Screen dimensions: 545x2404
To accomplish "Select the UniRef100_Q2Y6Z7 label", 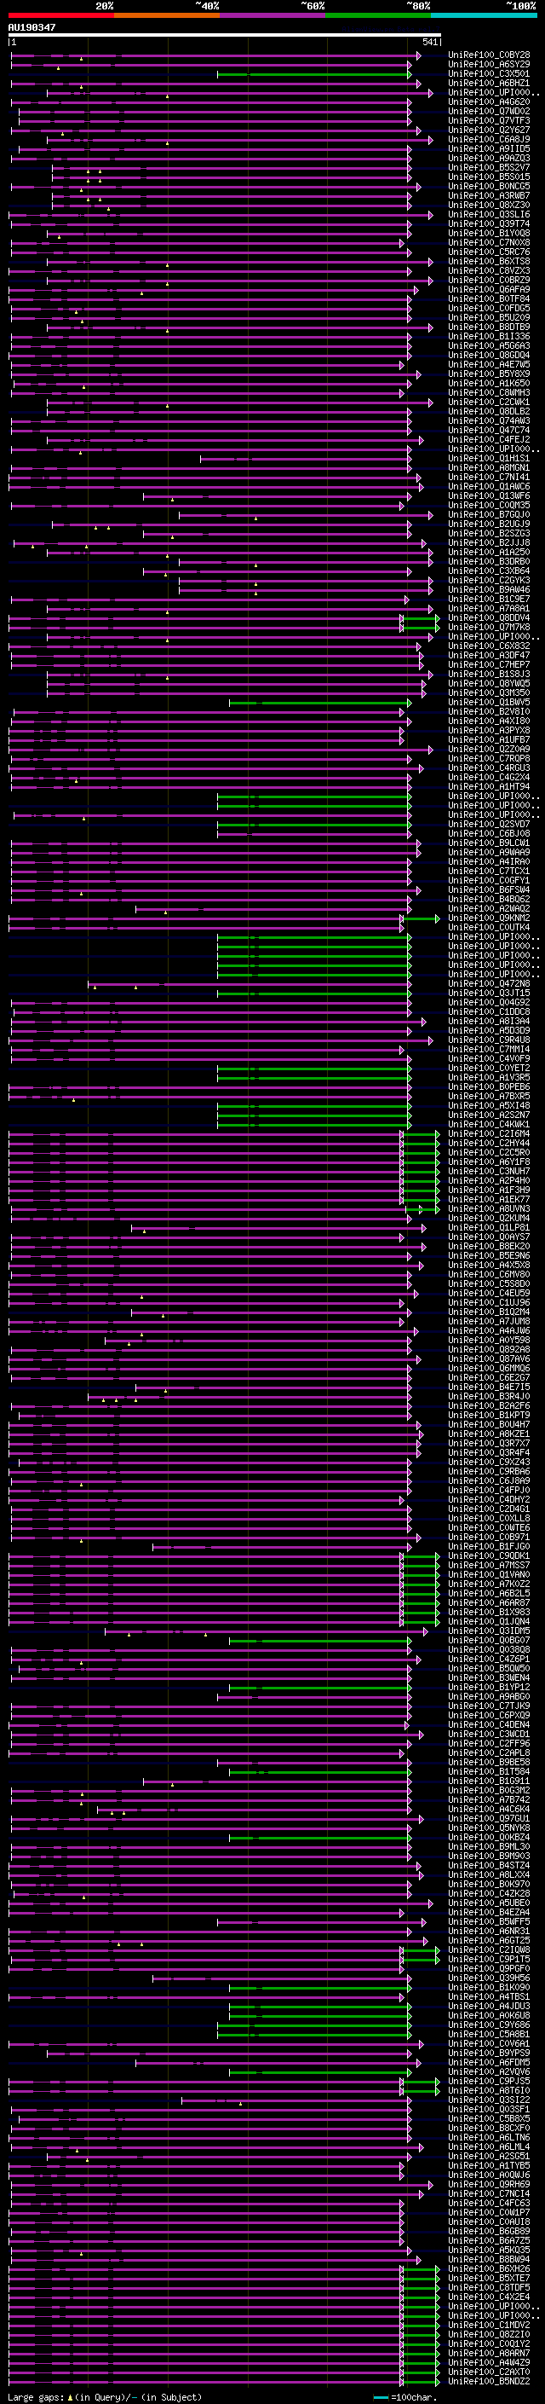I will (488, 130).
